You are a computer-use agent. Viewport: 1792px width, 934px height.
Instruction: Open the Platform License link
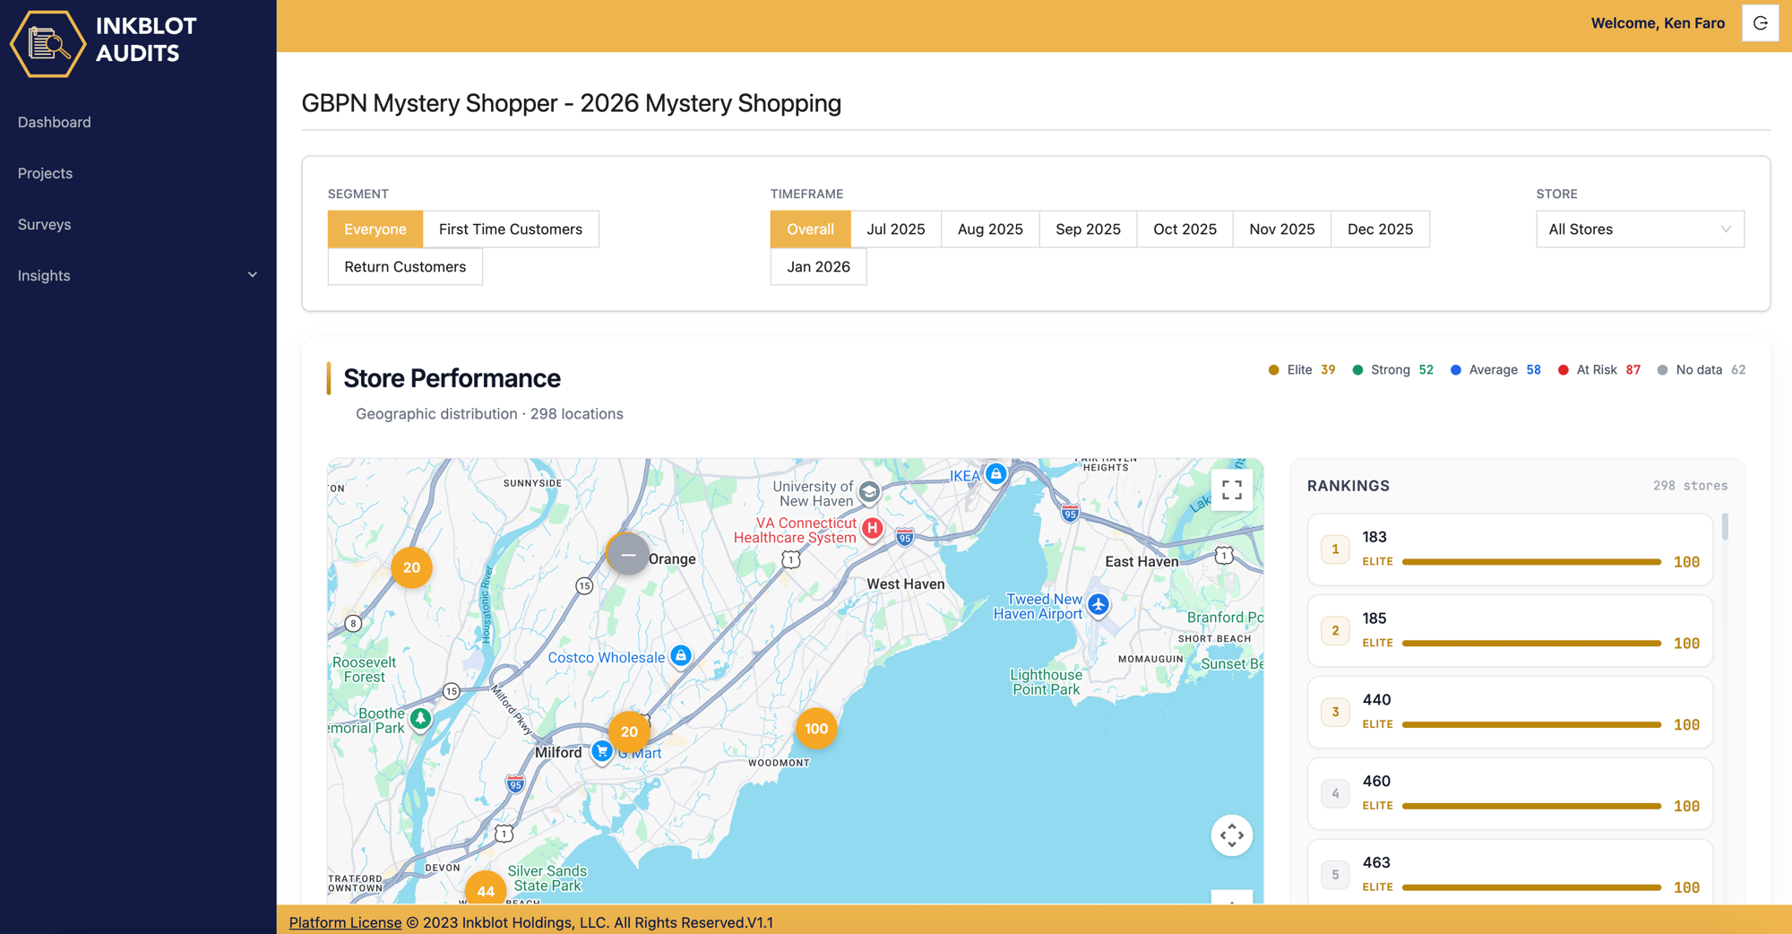click(345, 922)
